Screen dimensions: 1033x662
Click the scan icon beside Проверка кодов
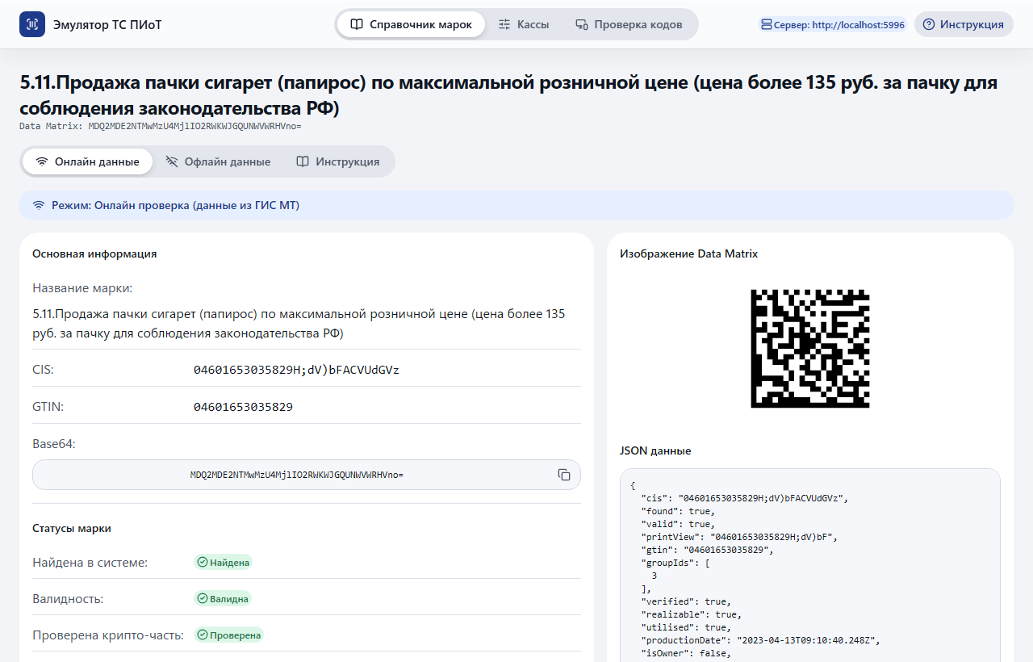[x=581, y=24]
